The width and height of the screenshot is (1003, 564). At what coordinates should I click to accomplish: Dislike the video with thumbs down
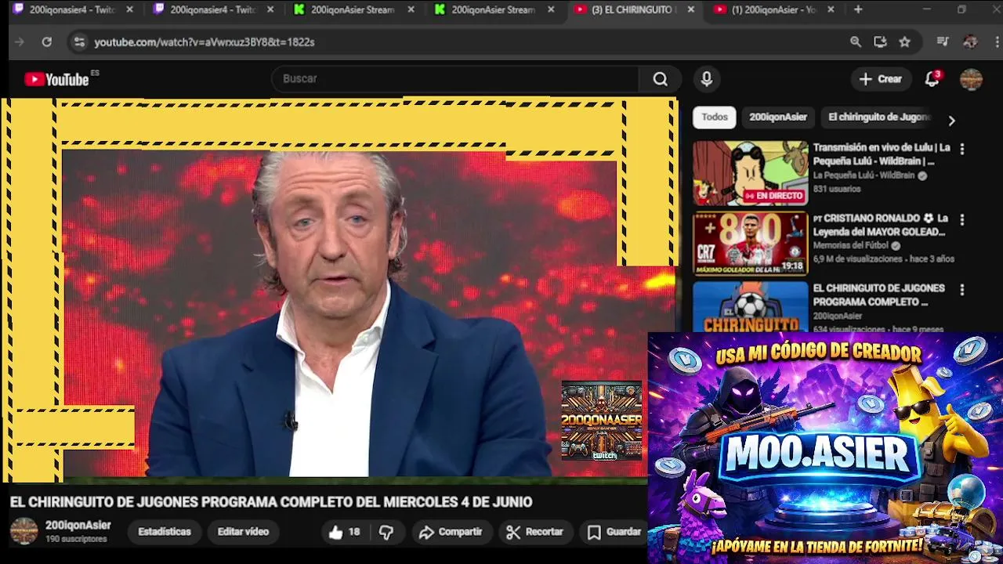pyautogui.click(x=386, y=532)
